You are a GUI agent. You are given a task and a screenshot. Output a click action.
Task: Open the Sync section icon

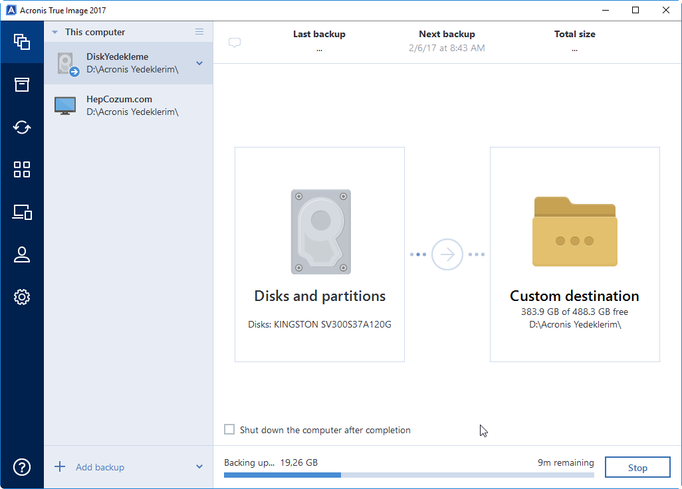click(22, 127)
